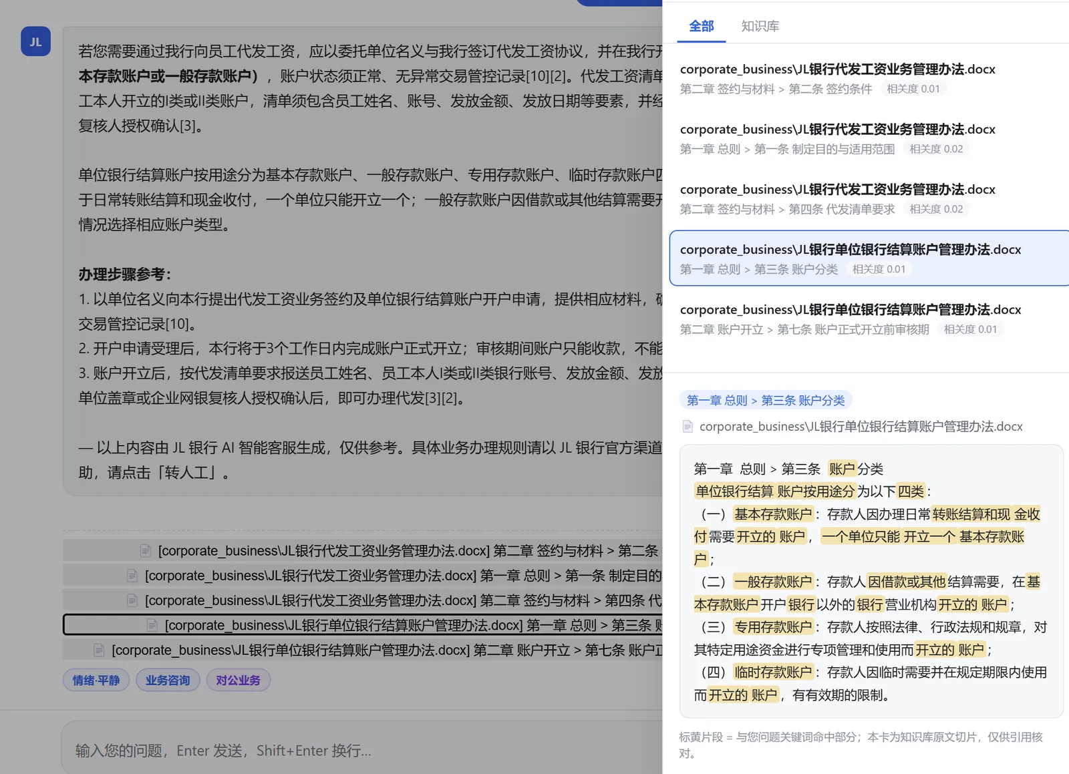Click the JL avatar icon

[35, 41]
